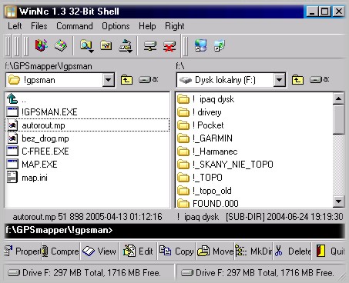The width and height of the screenshot is (349, 283).
Task: Click the Move button
Action: point(215,251)
